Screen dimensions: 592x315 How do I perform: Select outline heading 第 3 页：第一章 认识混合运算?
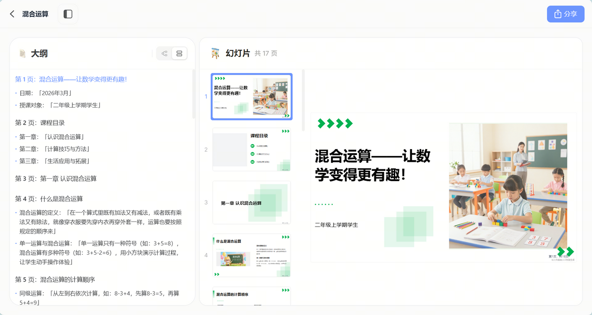pyautogui.click(x=56, y=178)
